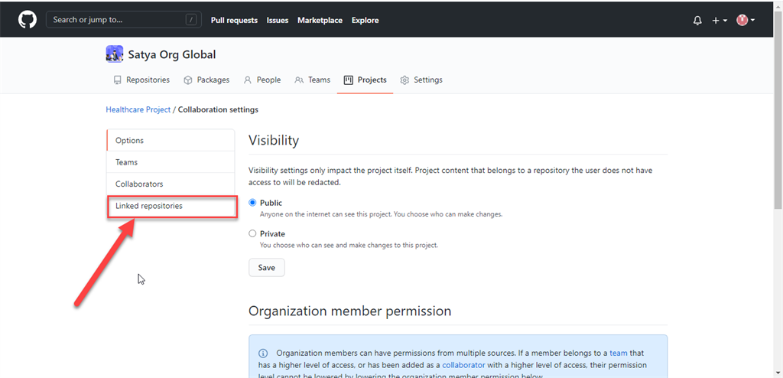Image resolution: width=783 pixels, height=378 pixels.
Task: Click the Settings gear icon
Action: pos(405,80)
